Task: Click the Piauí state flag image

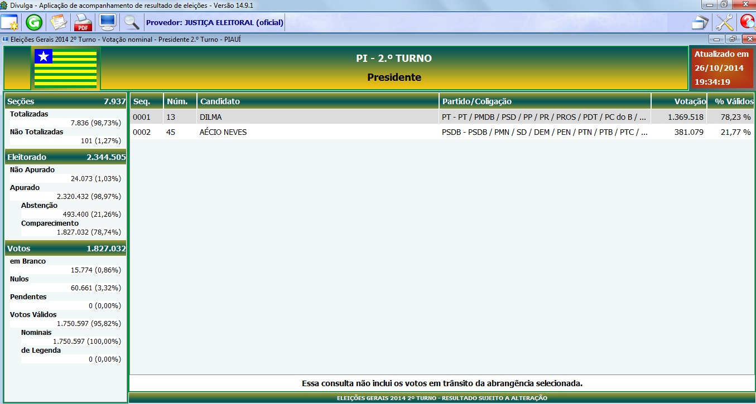Action: pos(65,69)
